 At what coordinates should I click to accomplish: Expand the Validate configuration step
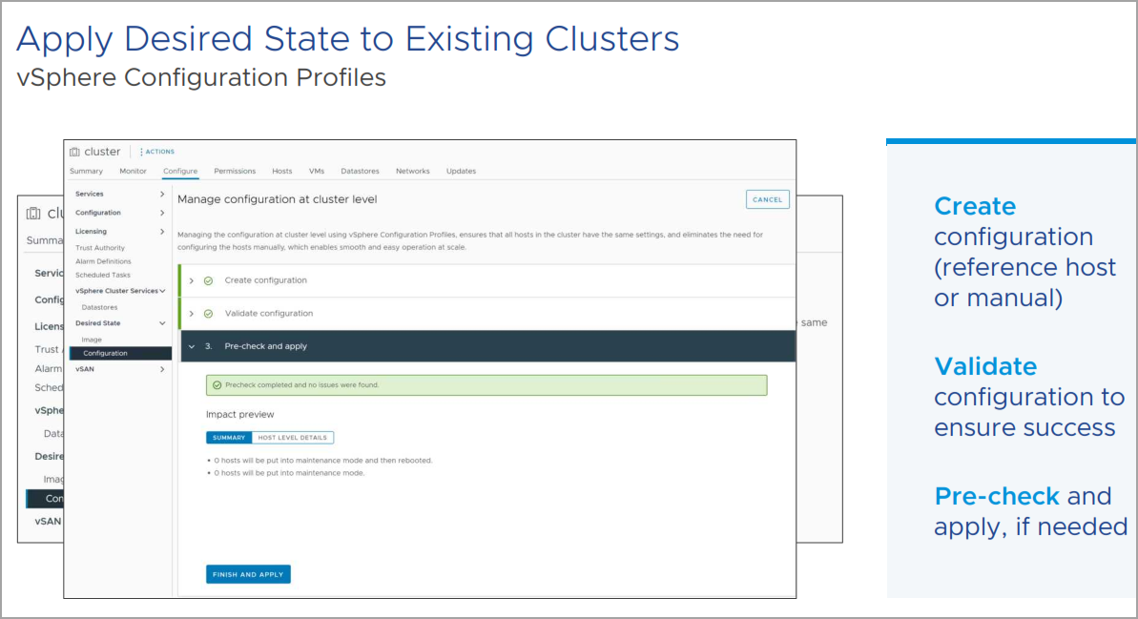[191, 313]
